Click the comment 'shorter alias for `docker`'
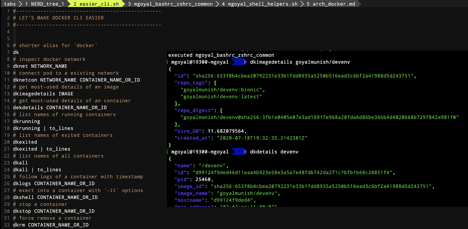This screenshot has height=229, width=468. coord(55,45)
